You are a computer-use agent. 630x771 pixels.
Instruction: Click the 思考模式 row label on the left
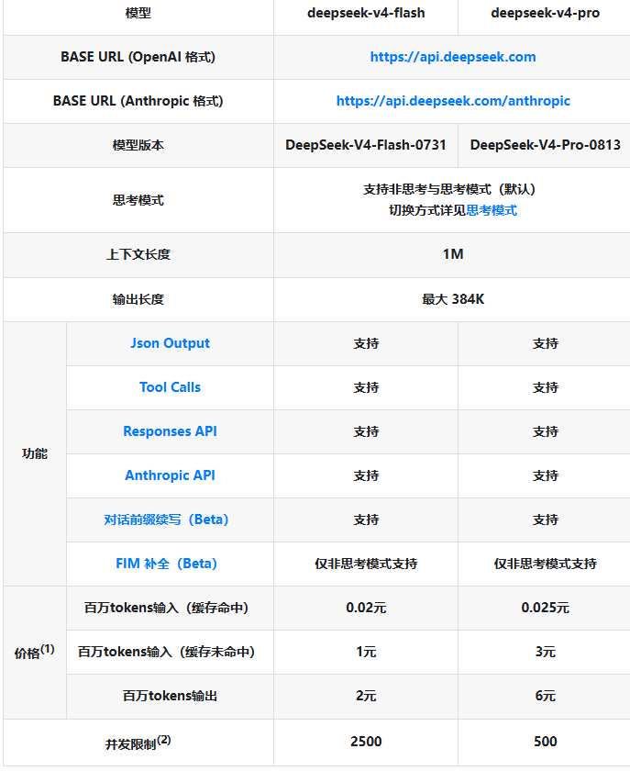click(138, 200)
